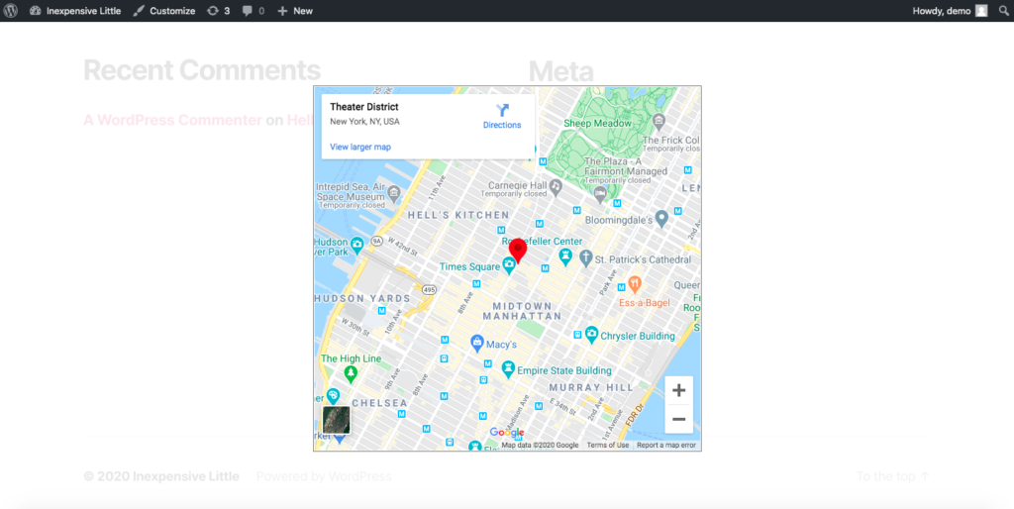Click the search magnifier icon
This screenshot has height=509, width=1014.
(1001, 11)
